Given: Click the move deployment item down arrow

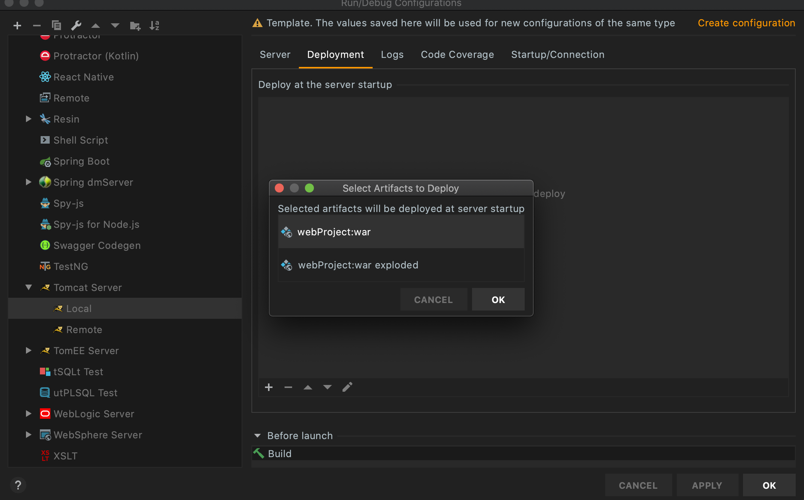Looking at the screenshot, I should pos(327,387).
